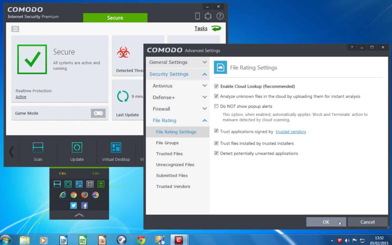Click Comodo taskbar button
Viewport: 392px width, 245px height.
pyautogui.click(x=179, y=240)
